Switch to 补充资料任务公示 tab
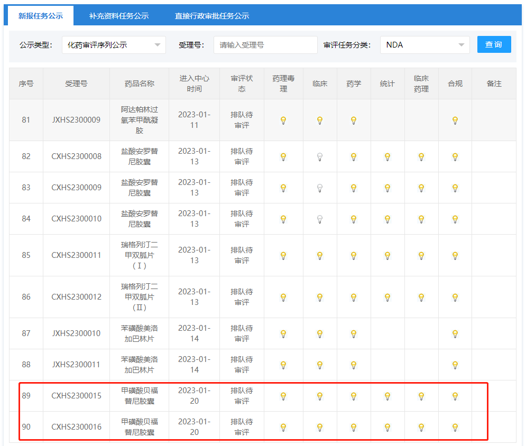The height and width of the screenshot is (446, 526). tap(119, 16)
